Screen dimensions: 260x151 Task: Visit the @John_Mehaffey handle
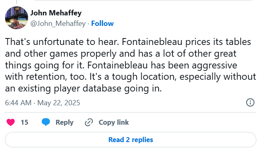(58, 23)
